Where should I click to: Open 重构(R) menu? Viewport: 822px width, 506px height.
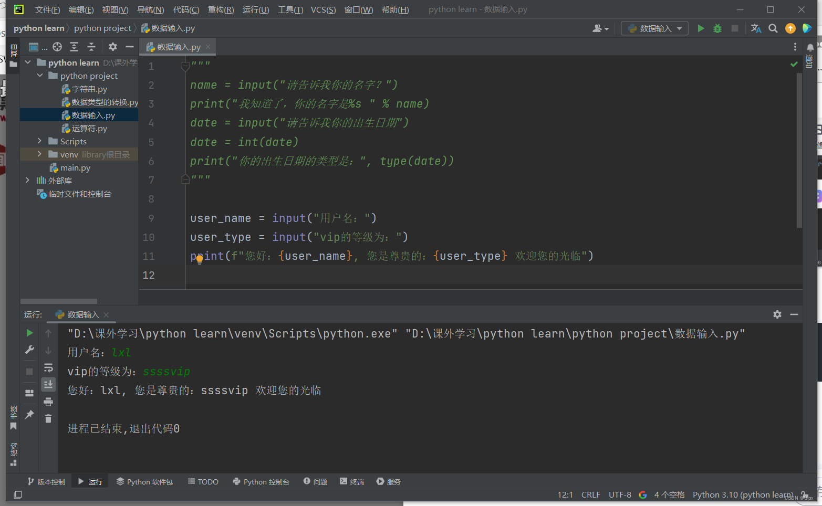coord(221,9)
